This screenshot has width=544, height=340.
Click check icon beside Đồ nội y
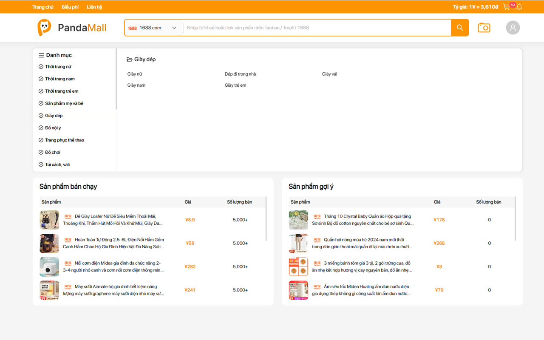(x=41, y=128)
